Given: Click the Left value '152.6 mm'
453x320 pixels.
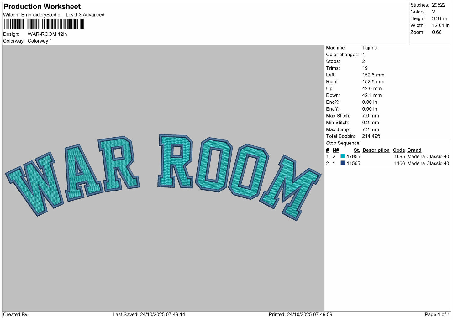Looking at the screenshot, I should (373, 75).
